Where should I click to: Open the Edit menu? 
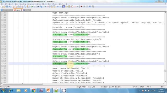click(6, 4)
